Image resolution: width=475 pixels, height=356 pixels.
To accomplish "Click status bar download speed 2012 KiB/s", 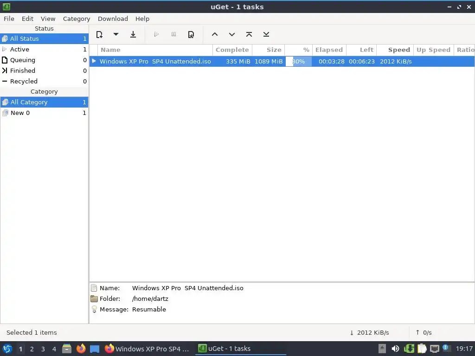I will pyautogui.click(x=369, y=333).
